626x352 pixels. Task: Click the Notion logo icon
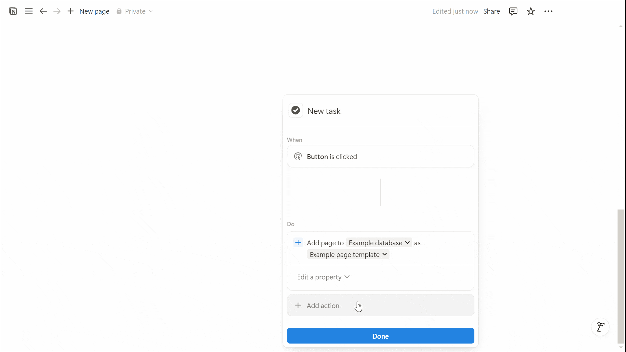tap(13, 11)
